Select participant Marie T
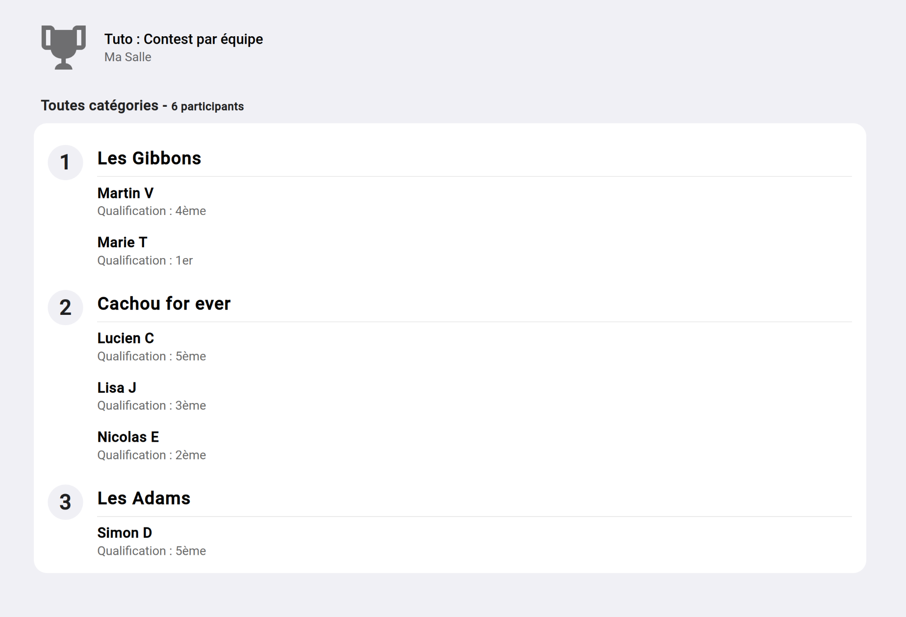 click(x=122, y=242)
